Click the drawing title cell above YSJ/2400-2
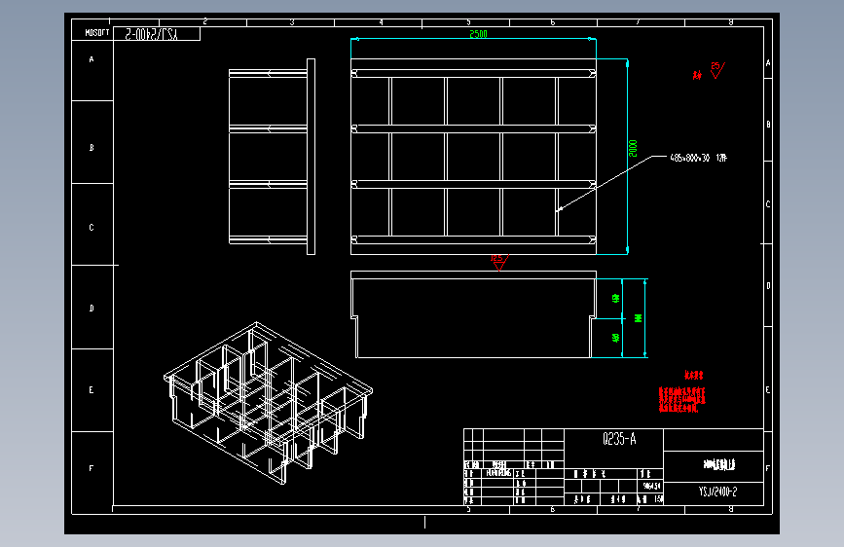Viewport: 844px width, 547px height. (x=714, y=466)
